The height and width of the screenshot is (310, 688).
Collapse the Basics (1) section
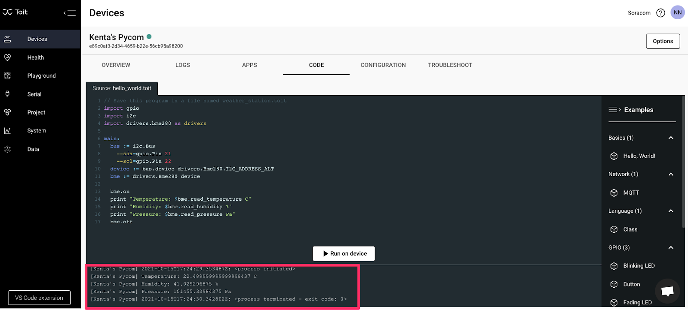[671, 138]
